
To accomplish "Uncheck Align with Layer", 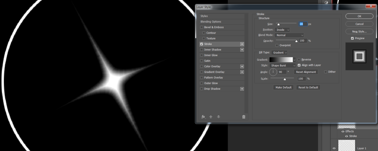I will 299,65.
